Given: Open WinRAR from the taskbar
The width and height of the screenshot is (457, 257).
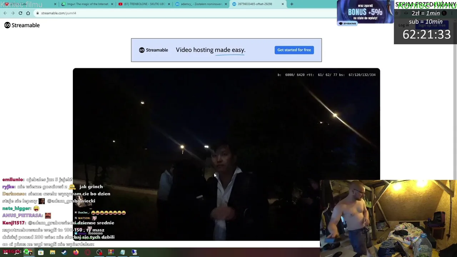Looking at the screenshot, I should tap(111, 252).
